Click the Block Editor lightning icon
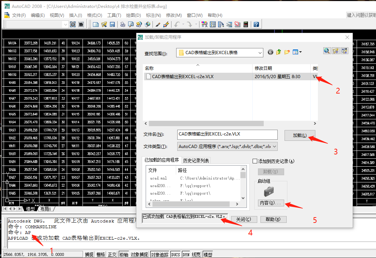The image size is (376, 258). coord(166,24)
